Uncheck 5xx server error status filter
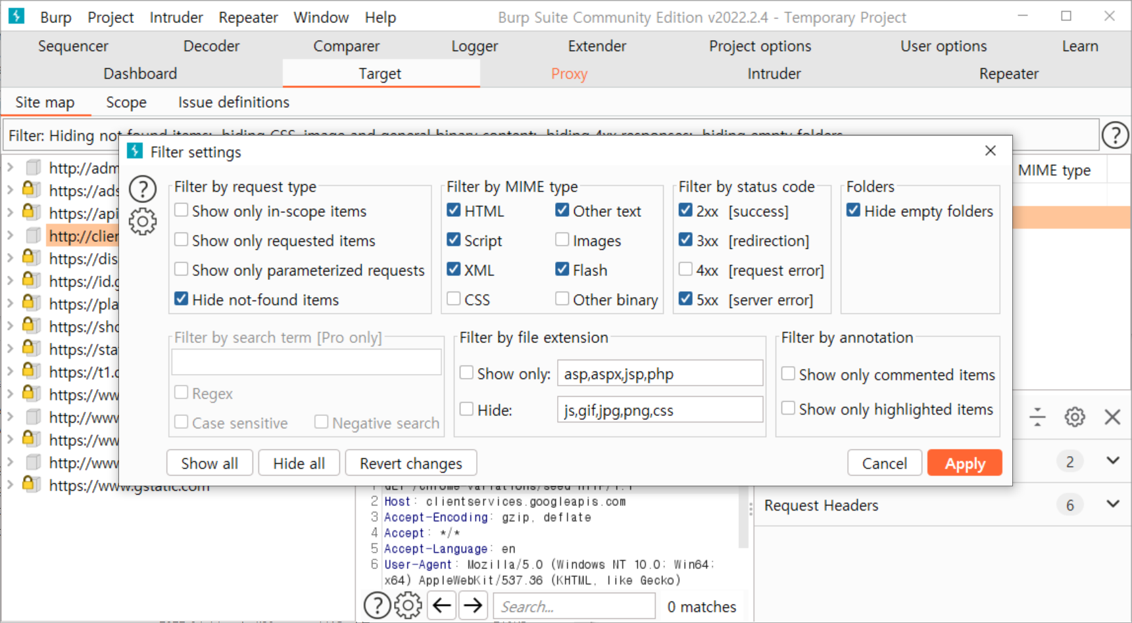1132x623 pixels. 685,299
